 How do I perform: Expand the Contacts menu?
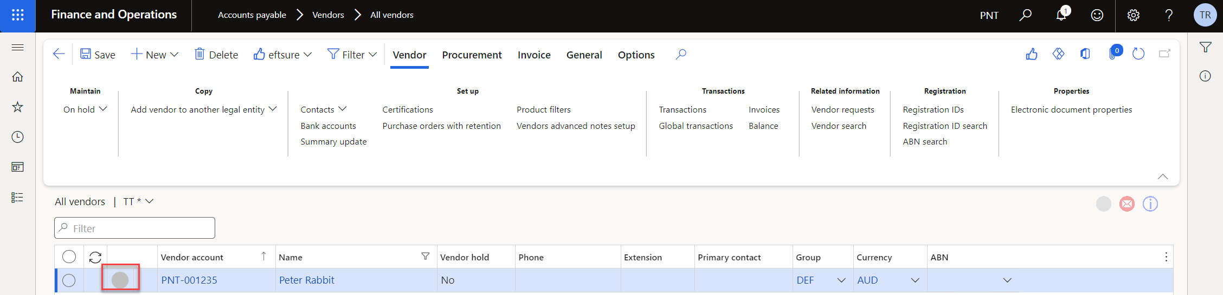[324, 109]
